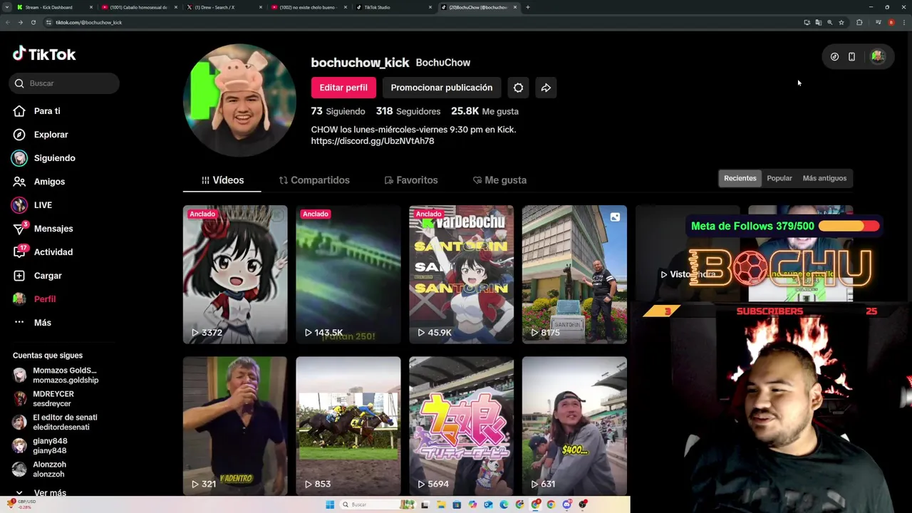The height and width of the screenshot is (513, 912).
Task: Switch to the Compartidos tab
Action: pyautogui.click(x=314, y=180)
